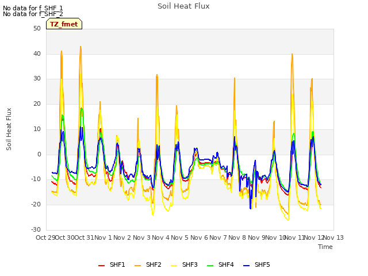Click the SHF2 legend entry
The image size is (368, 276).
148,264
